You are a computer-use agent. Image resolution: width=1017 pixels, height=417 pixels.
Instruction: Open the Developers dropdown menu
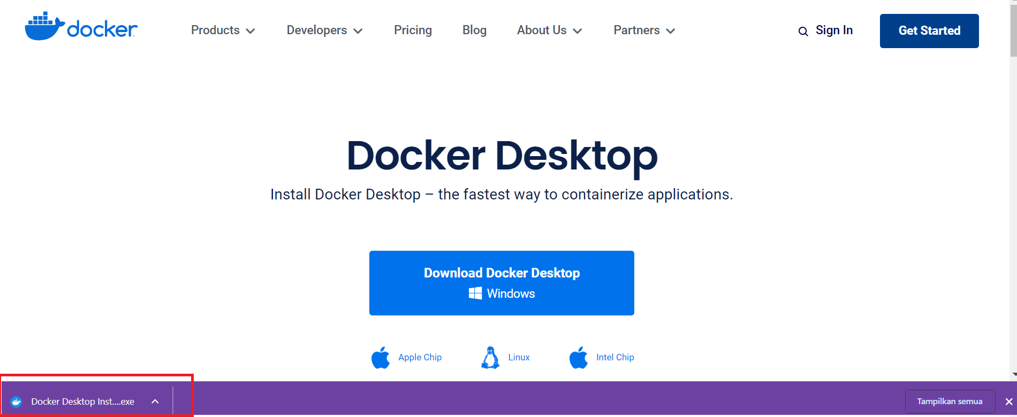(324, 30)
